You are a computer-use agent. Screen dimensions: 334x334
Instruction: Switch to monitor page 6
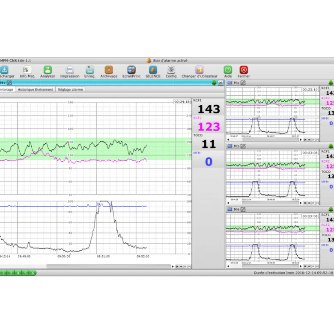tap(33, 273)
